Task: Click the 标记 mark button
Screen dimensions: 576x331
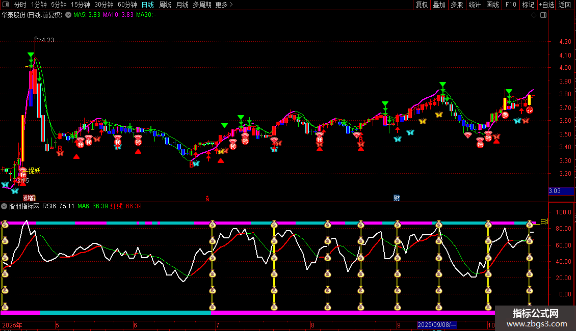Action: pyautogui.click(x=528, y=5)
